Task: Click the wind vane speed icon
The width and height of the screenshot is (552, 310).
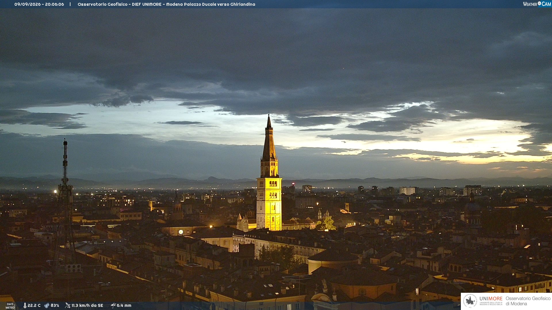Action: click(68, 305)
